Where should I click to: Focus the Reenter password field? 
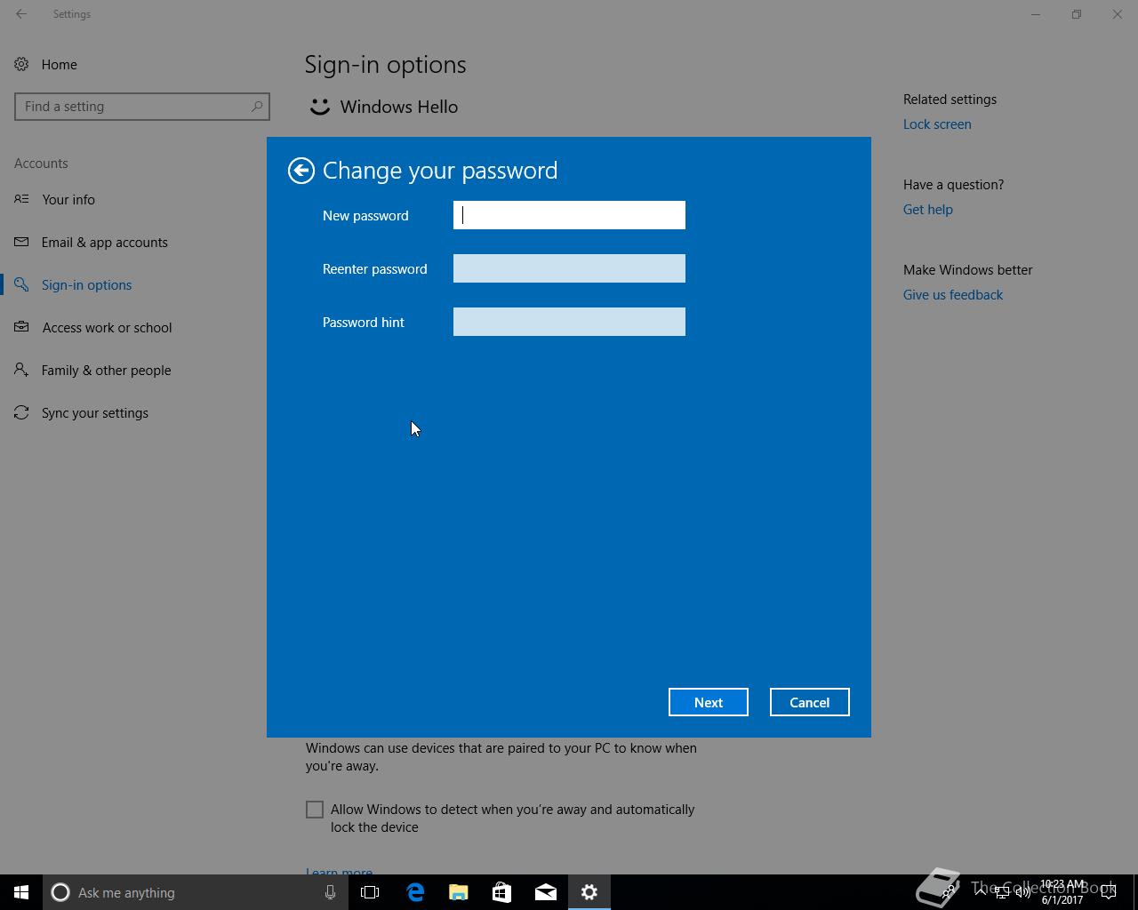click(569, 268)
